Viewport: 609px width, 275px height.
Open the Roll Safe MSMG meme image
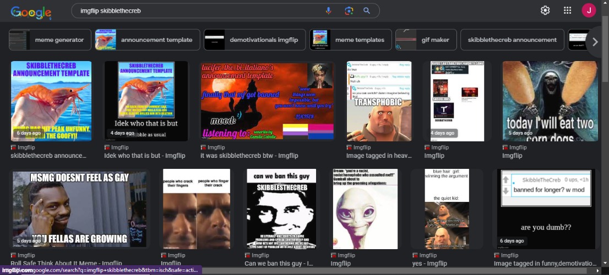[80, 209]
